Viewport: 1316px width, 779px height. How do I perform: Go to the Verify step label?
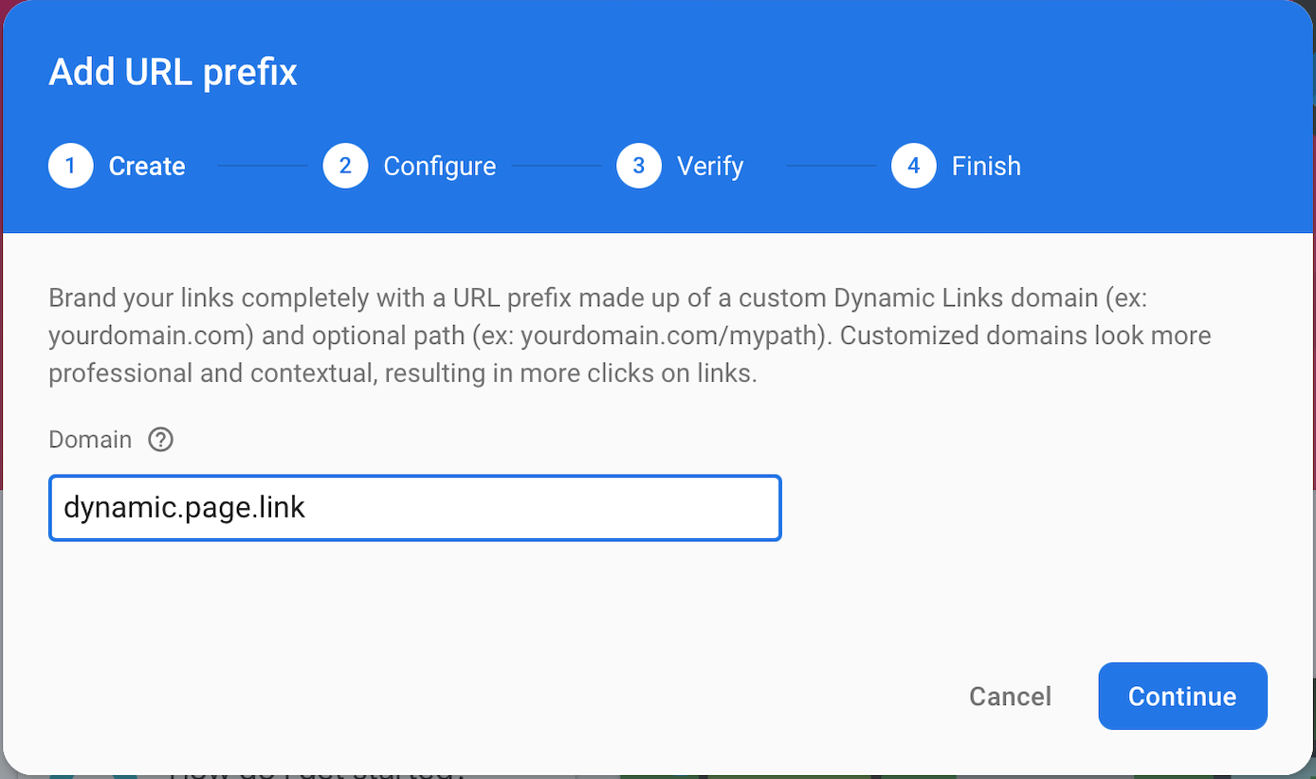click(x=710, y=166)
